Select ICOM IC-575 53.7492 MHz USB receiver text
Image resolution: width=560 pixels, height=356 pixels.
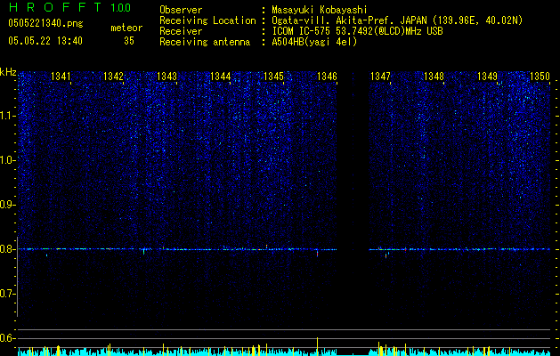pos(357,31)
